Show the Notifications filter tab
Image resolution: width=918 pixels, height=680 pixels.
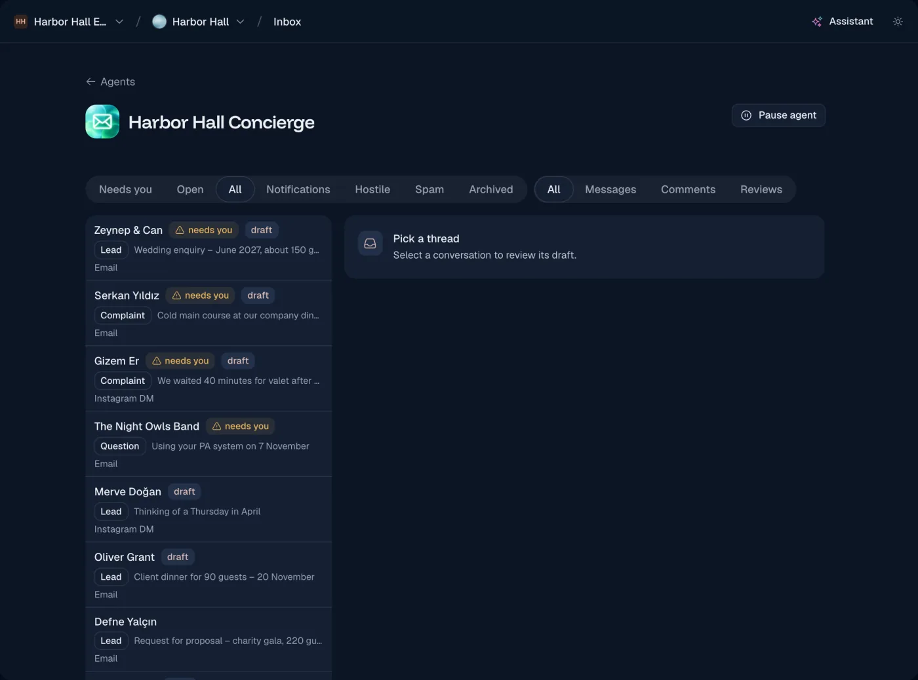pos(298,189)
